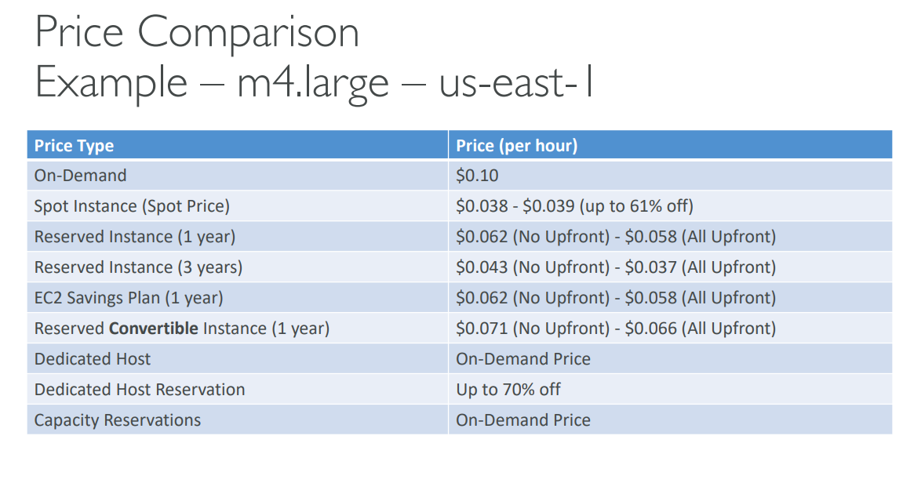Select the Price Type column header
903x483 pixels.
point(74,146)
